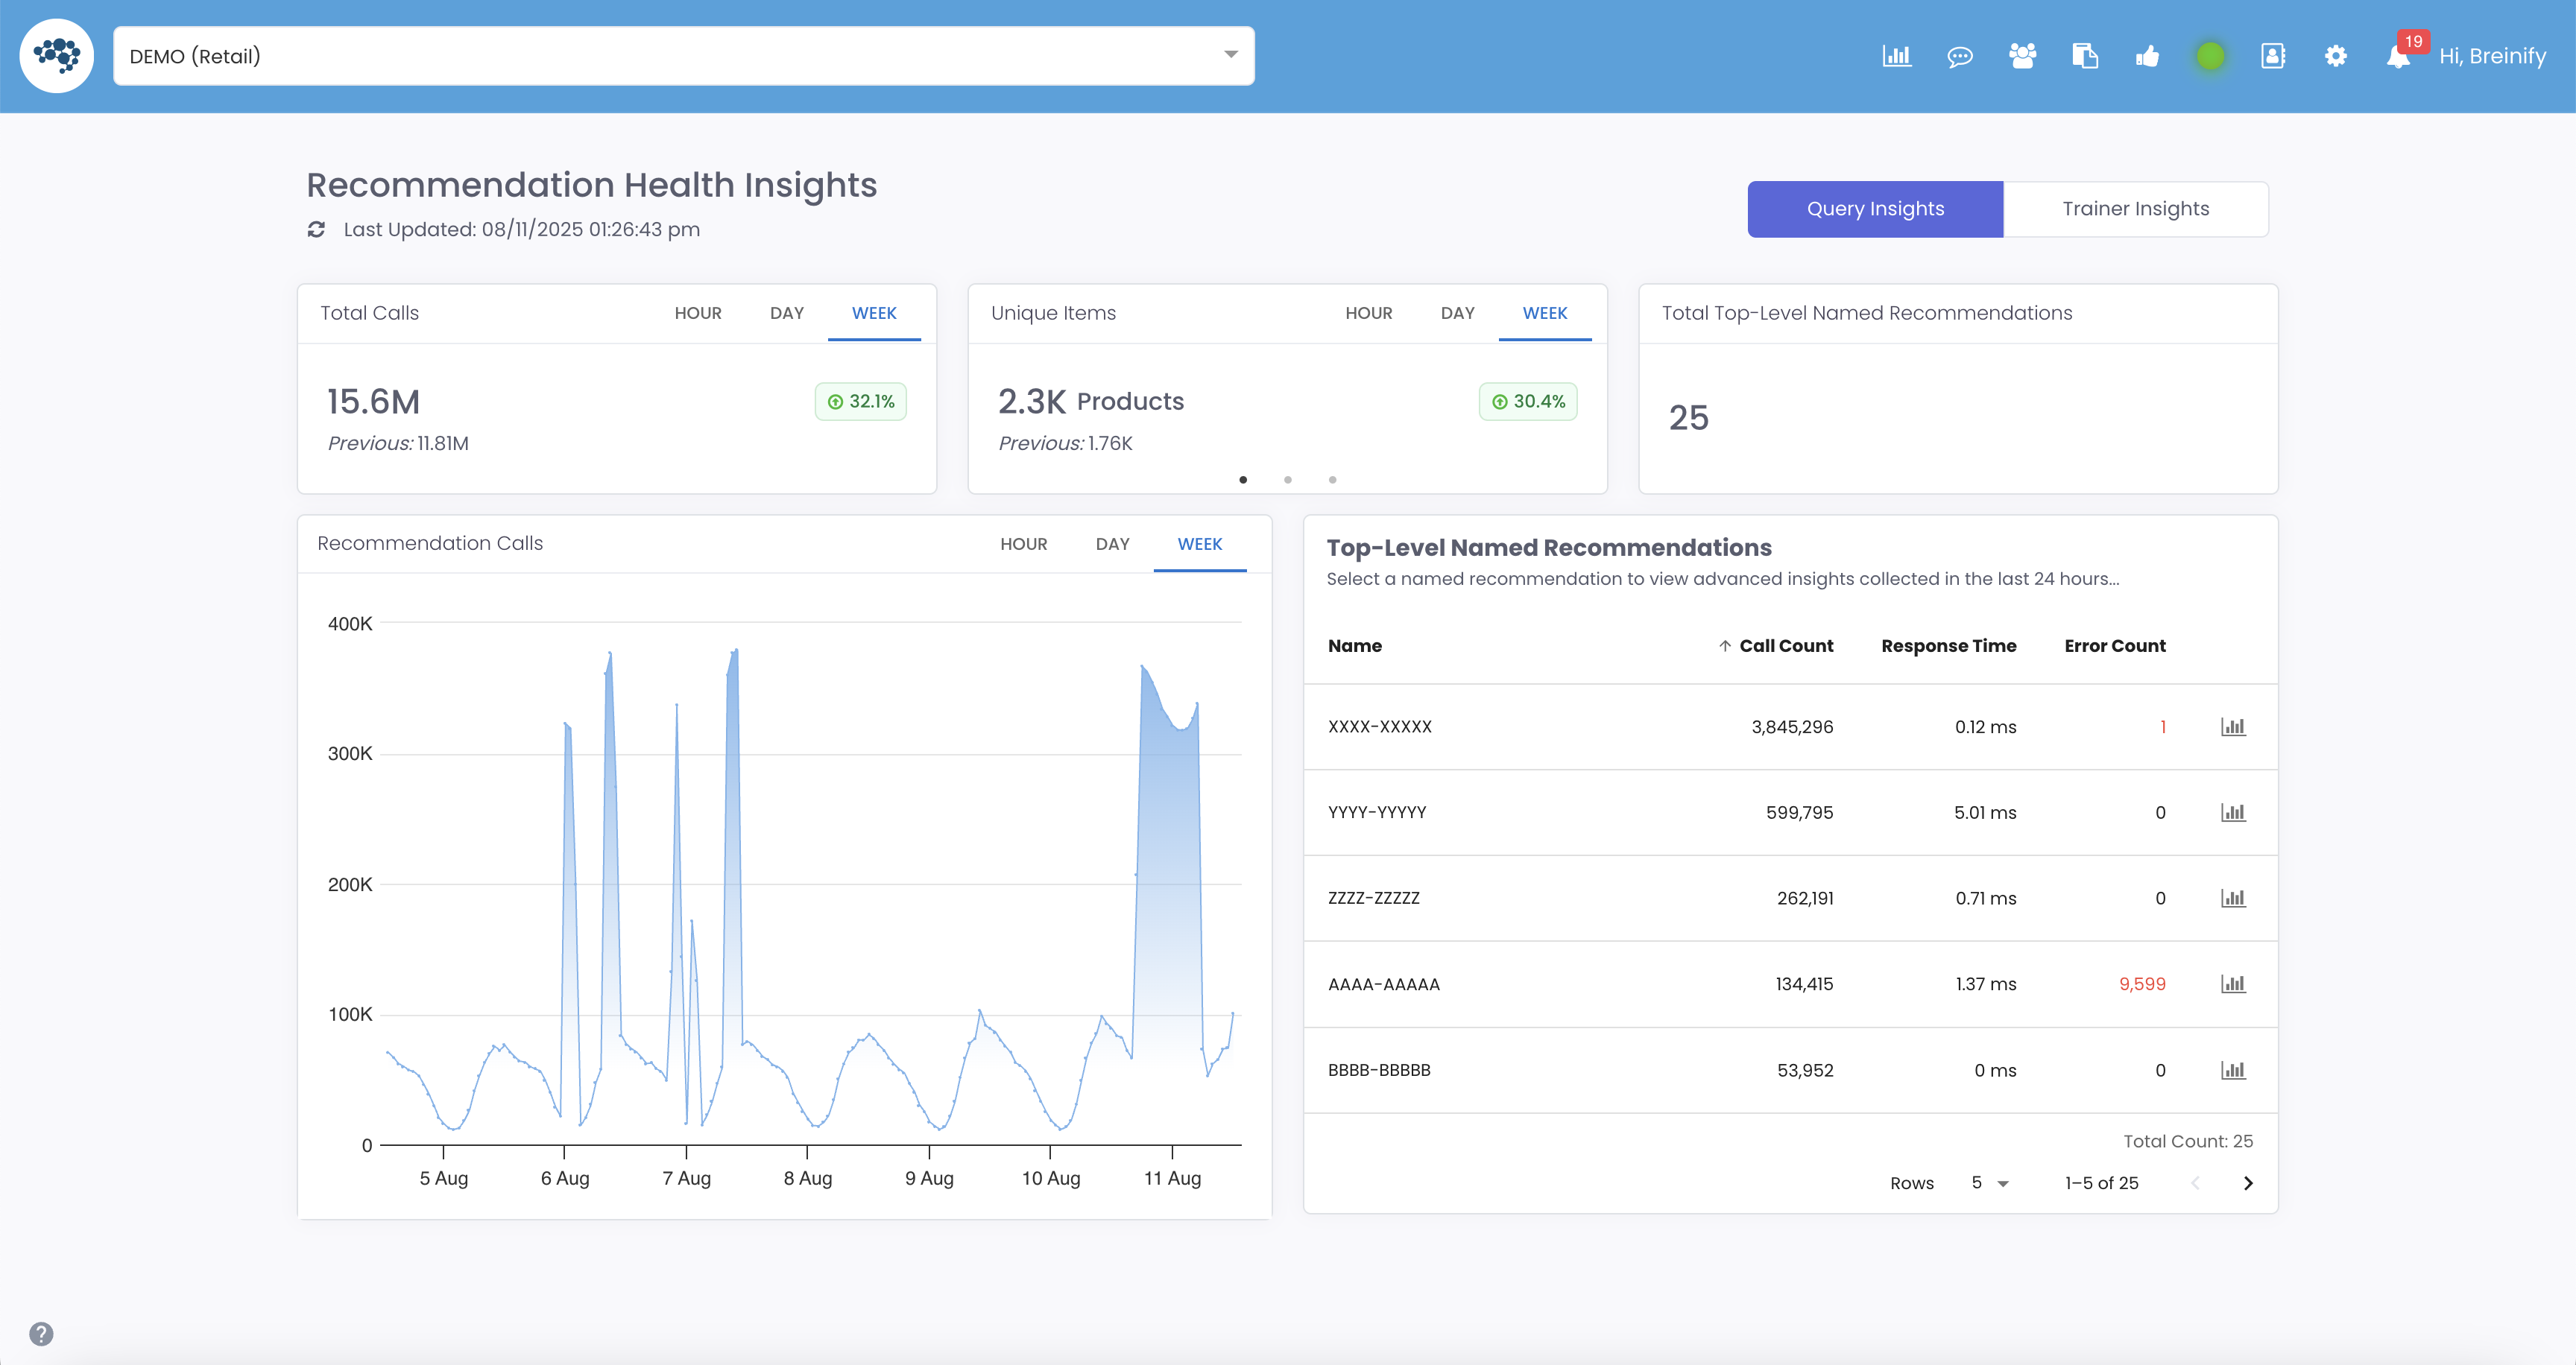Select Query Insights view
Screen dimensions: 2576x1365
(1875, 209)
